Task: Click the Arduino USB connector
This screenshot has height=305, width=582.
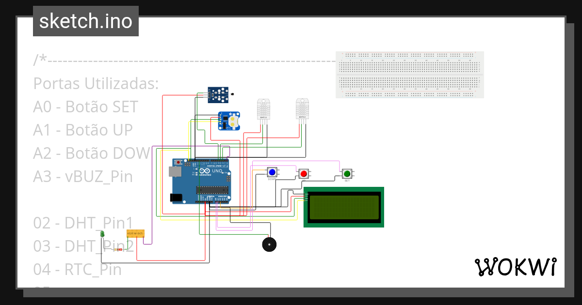Action: (175, 172)
